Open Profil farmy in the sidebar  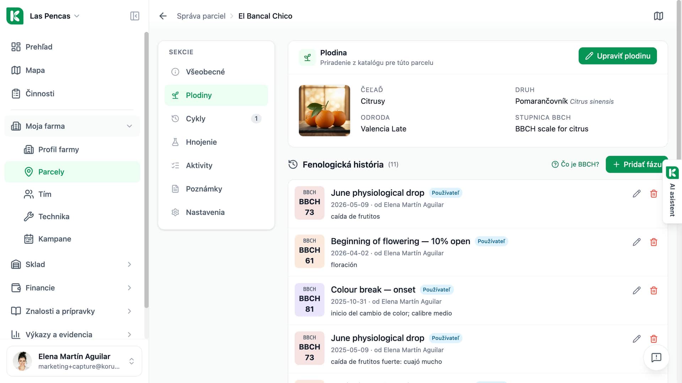point(72,150)
